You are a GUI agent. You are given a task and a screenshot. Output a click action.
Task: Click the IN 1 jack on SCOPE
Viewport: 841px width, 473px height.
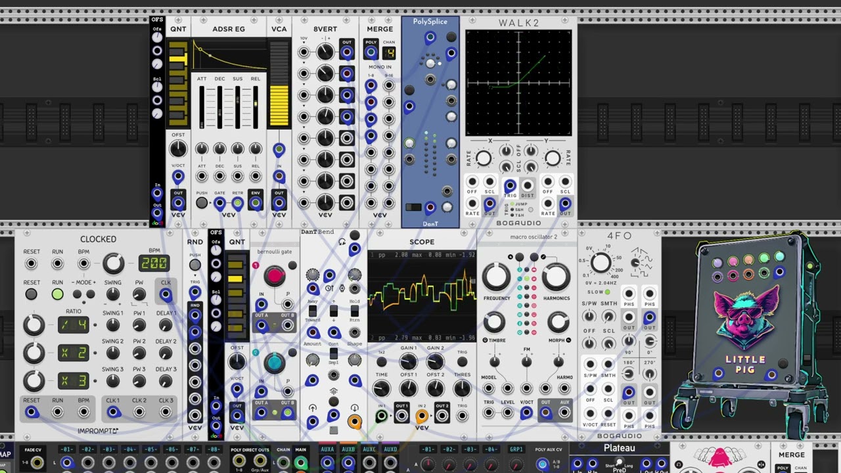tap(381, 416)
